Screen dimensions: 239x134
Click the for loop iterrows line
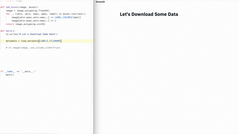tap(46, 14)
